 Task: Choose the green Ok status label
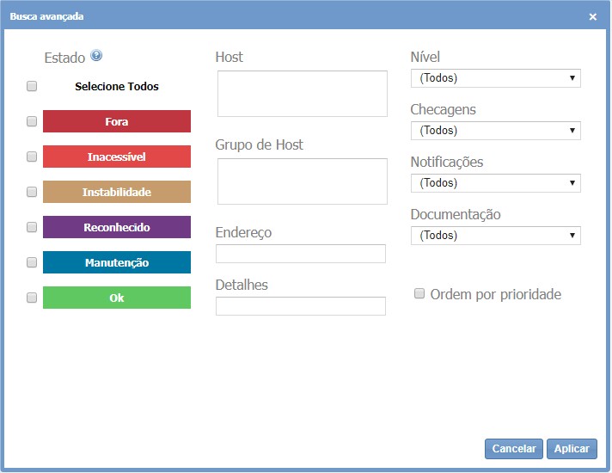pos(117,298)
